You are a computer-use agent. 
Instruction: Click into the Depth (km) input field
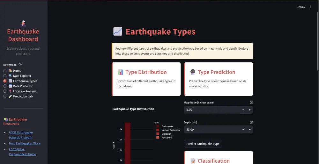[x=211, y=130]
